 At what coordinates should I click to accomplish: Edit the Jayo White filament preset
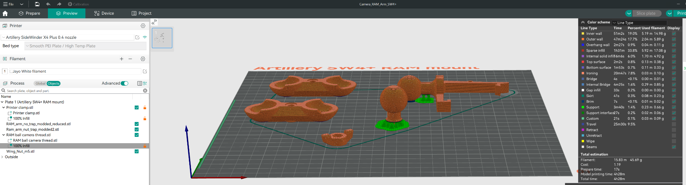(x=145, y=71)
